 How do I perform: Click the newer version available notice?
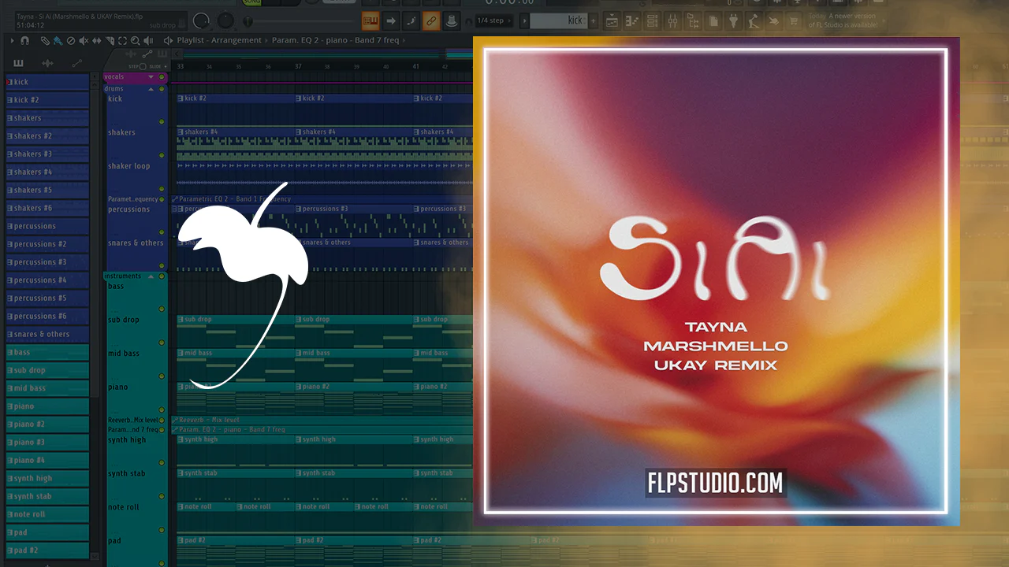[x=843, y=20]
